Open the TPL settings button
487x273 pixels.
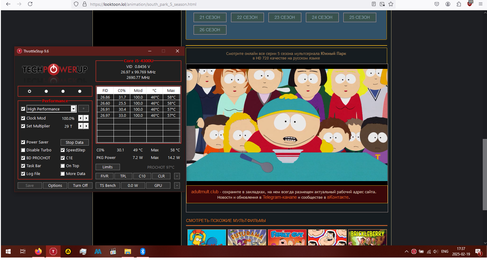[x=123, y=176]
